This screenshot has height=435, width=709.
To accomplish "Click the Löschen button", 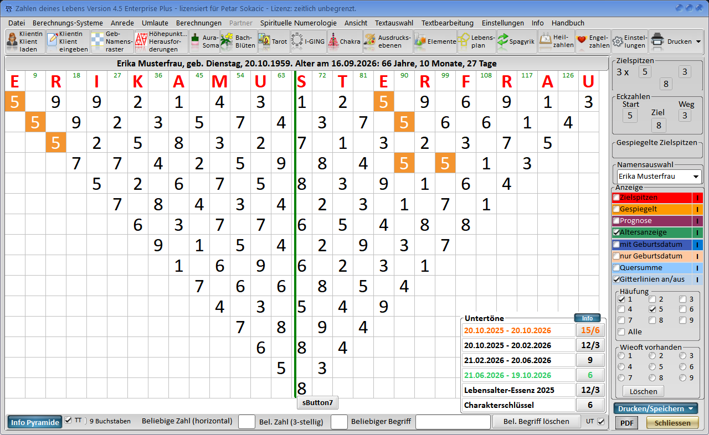I will click(x=643, y=391).
